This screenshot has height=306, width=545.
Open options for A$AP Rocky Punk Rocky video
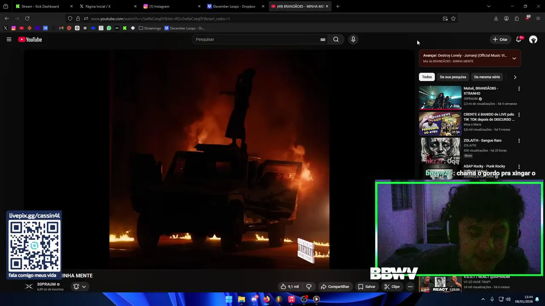coord(519,167)
